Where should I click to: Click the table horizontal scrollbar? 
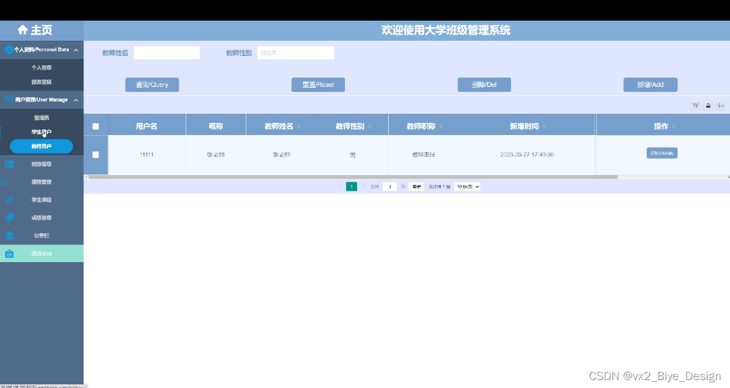click(x=353, y=177)
